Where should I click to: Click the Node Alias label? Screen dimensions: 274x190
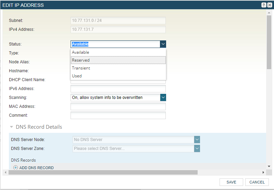pyautogui.click(x=20, y=62)
